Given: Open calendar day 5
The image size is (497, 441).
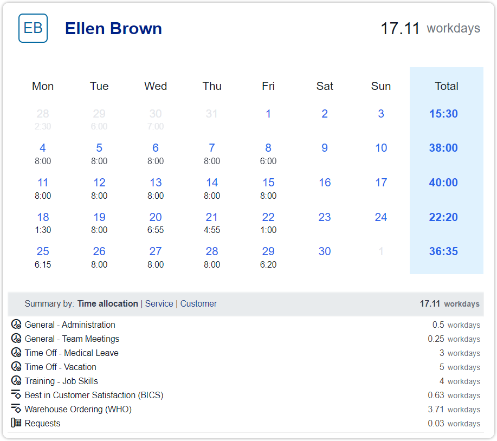Looking at the screenshot, I should (99, 148).
